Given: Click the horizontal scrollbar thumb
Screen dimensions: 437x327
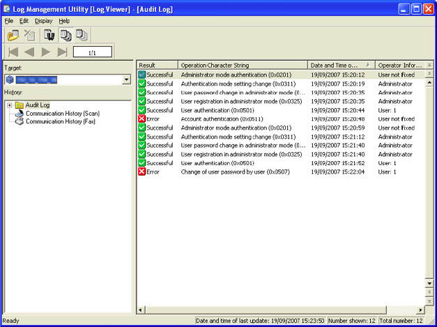Looking at the screenshot, I should (266, 310).
